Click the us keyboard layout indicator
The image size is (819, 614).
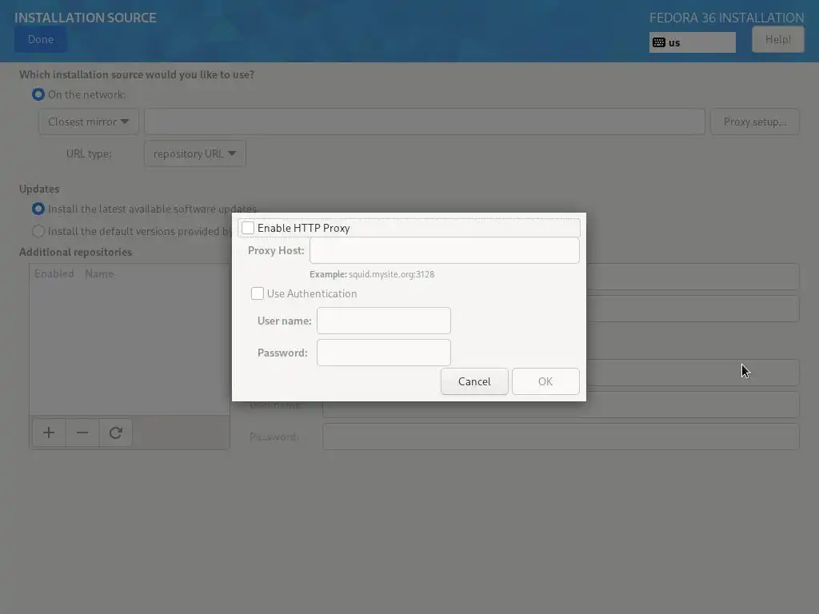coord(692,42)
